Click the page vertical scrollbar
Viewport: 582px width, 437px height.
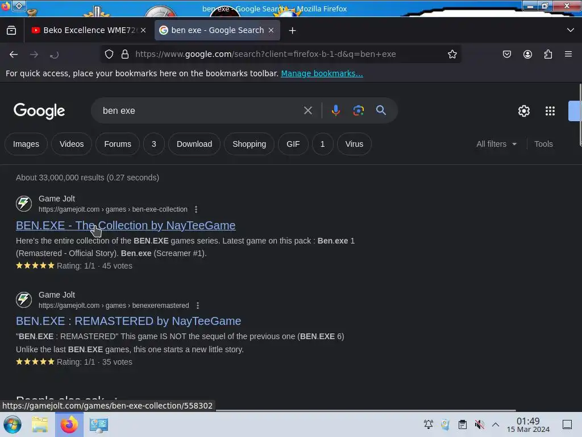pos(580,115)
